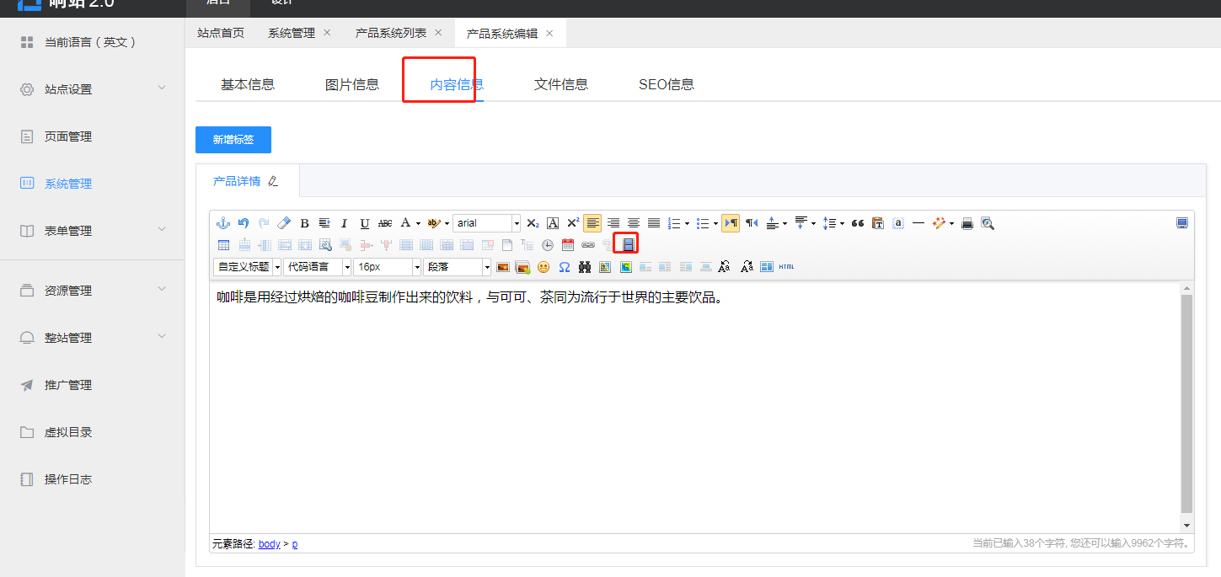The image size is (1221, 577).
Task: Click the insert table icon
Action: (x=223, y=245)
